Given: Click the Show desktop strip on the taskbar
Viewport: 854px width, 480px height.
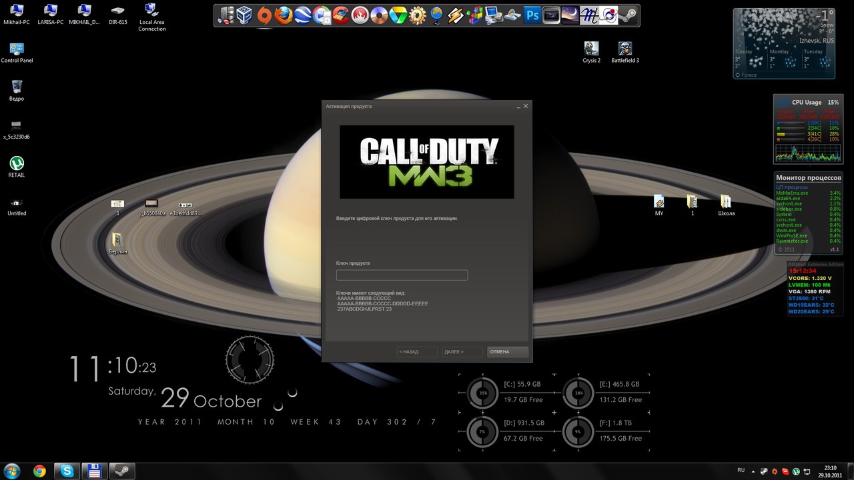Looking at the screenshot, I should [850, 471].
